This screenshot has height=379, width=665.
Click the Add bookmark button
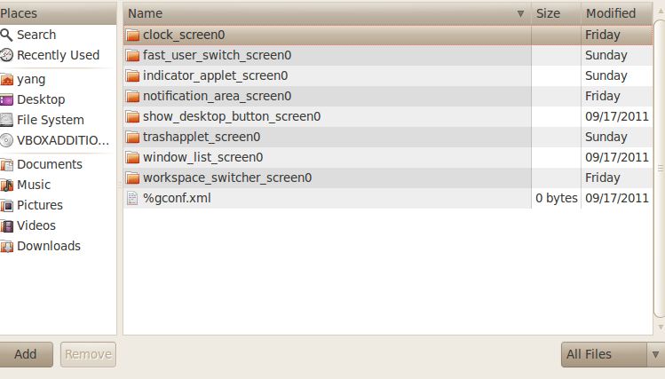point(26,354)
